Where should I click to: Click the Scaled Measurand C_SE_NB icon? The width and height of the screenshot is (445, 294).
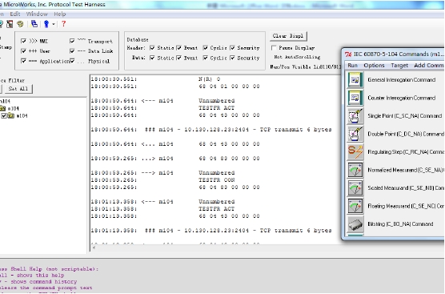[x=355, y=188]
